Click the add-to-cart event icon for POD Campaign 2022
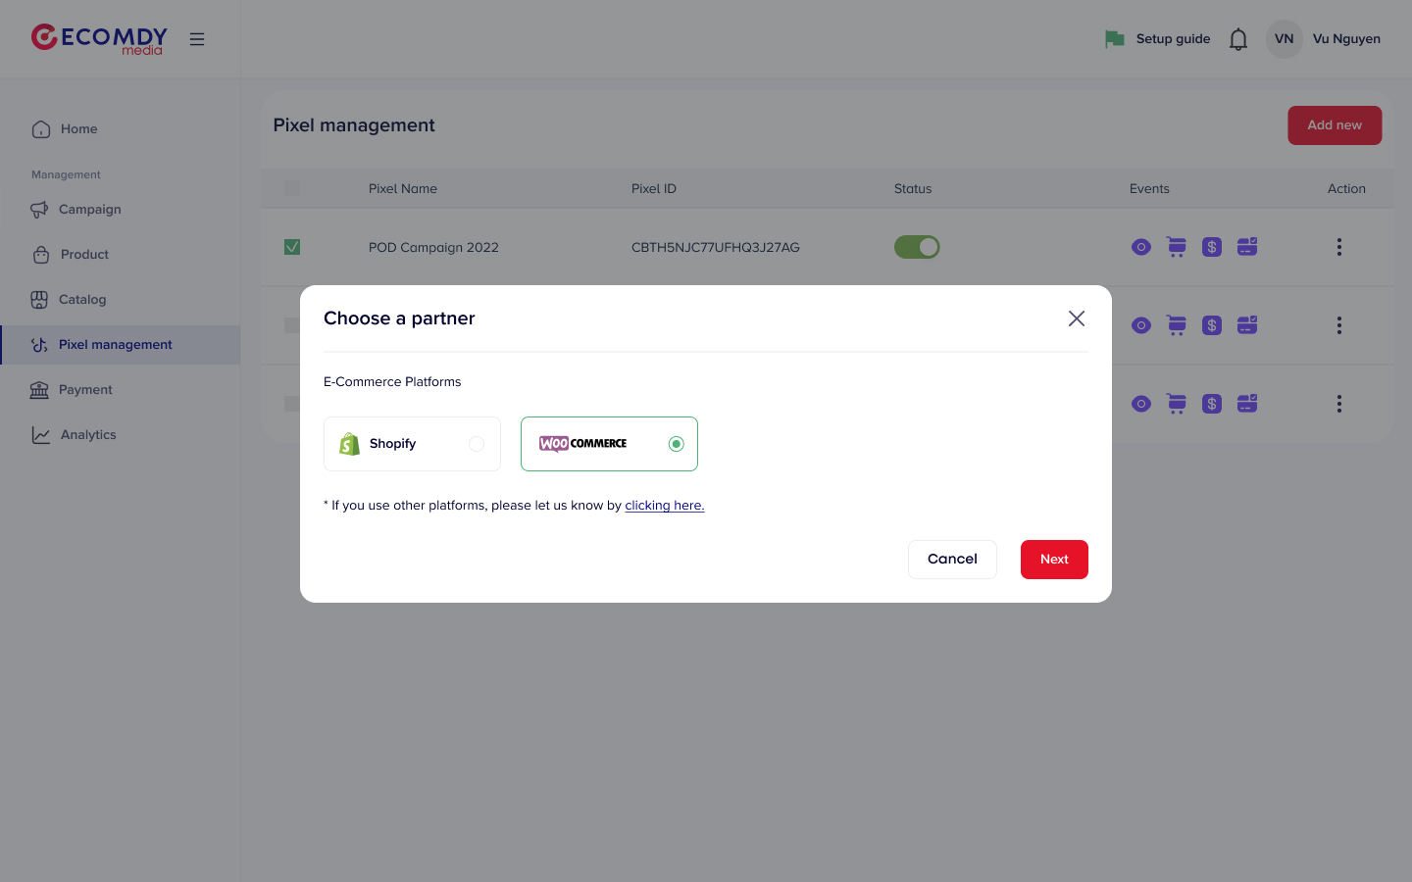 (1177, 247)
